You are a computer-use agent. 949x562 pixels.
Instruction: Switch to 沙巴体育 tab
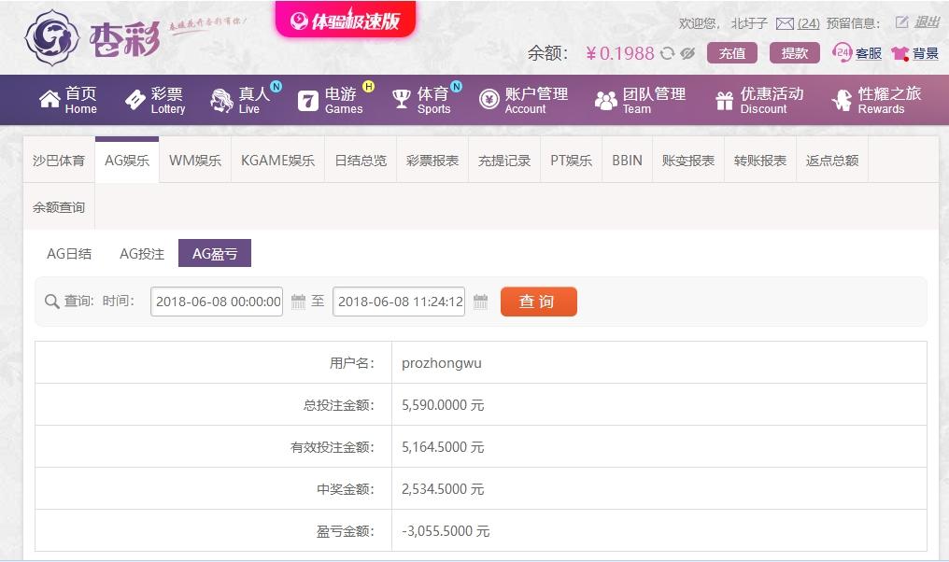(x=59, y=161)
